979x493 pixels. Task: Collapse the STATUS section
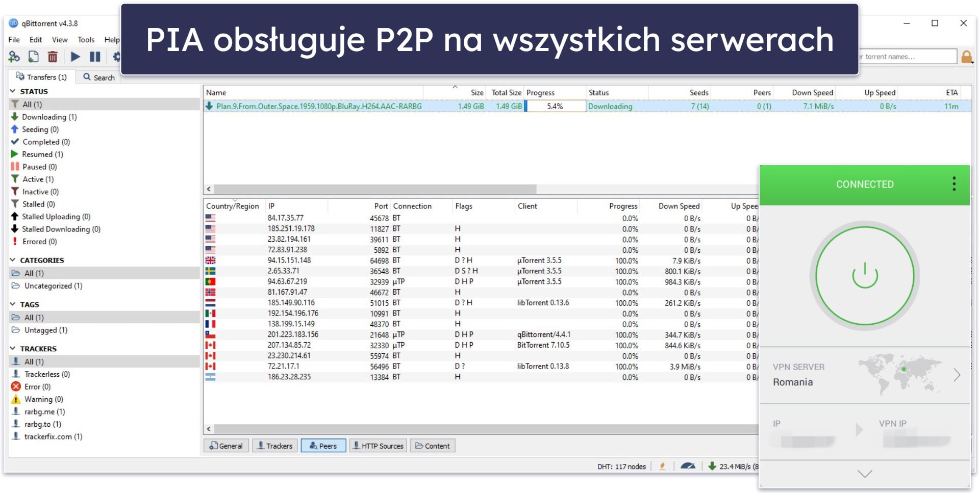tap(13, 91)
